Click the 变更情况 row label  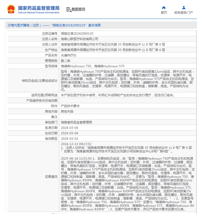51,177
